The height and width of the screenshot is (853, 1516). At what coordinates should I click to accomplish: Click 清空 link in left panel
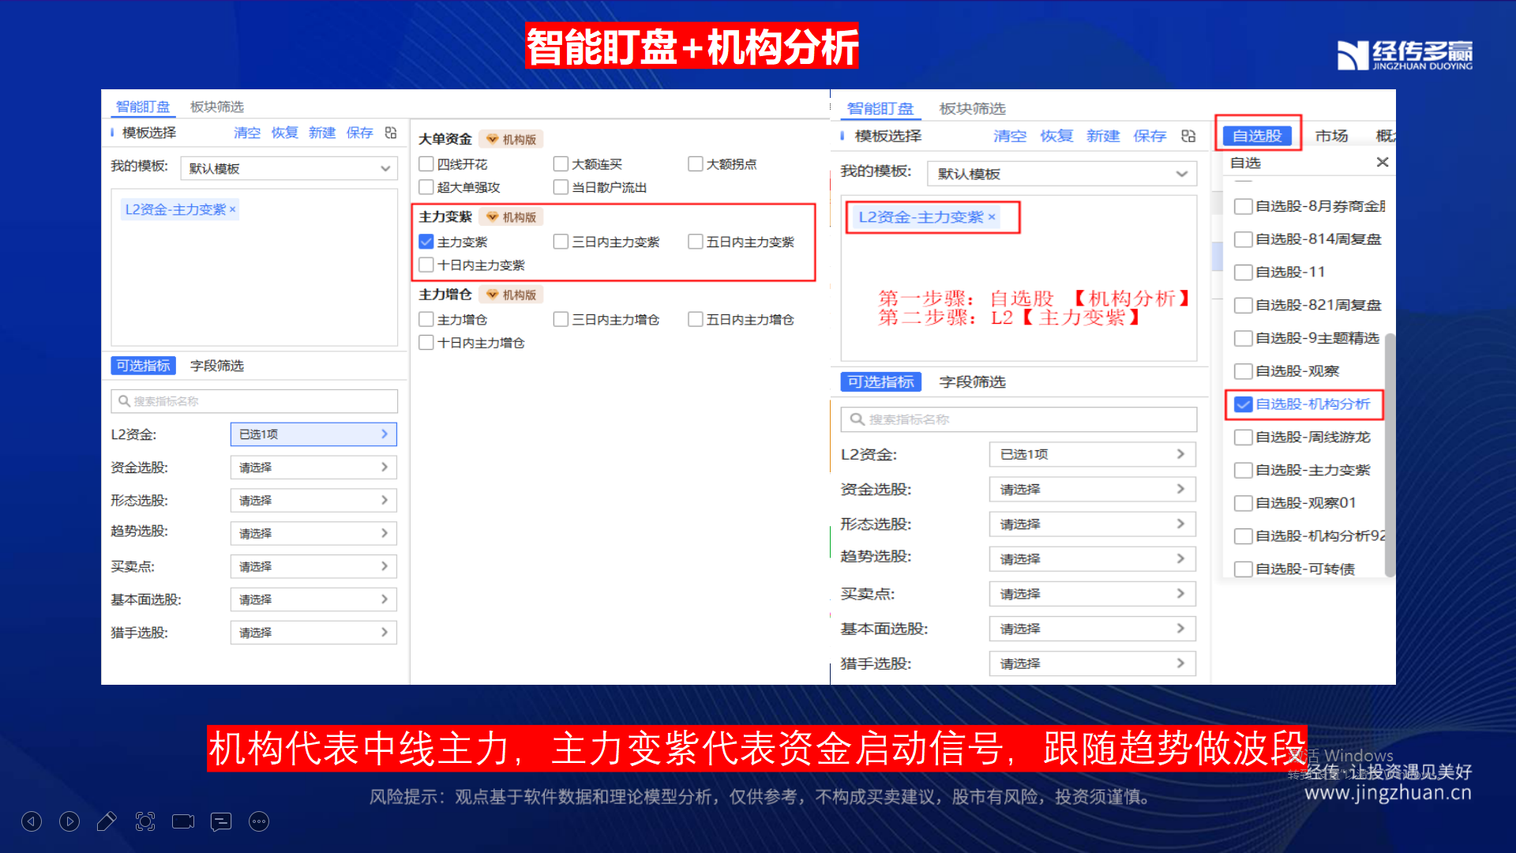click(x=247, y=133)
